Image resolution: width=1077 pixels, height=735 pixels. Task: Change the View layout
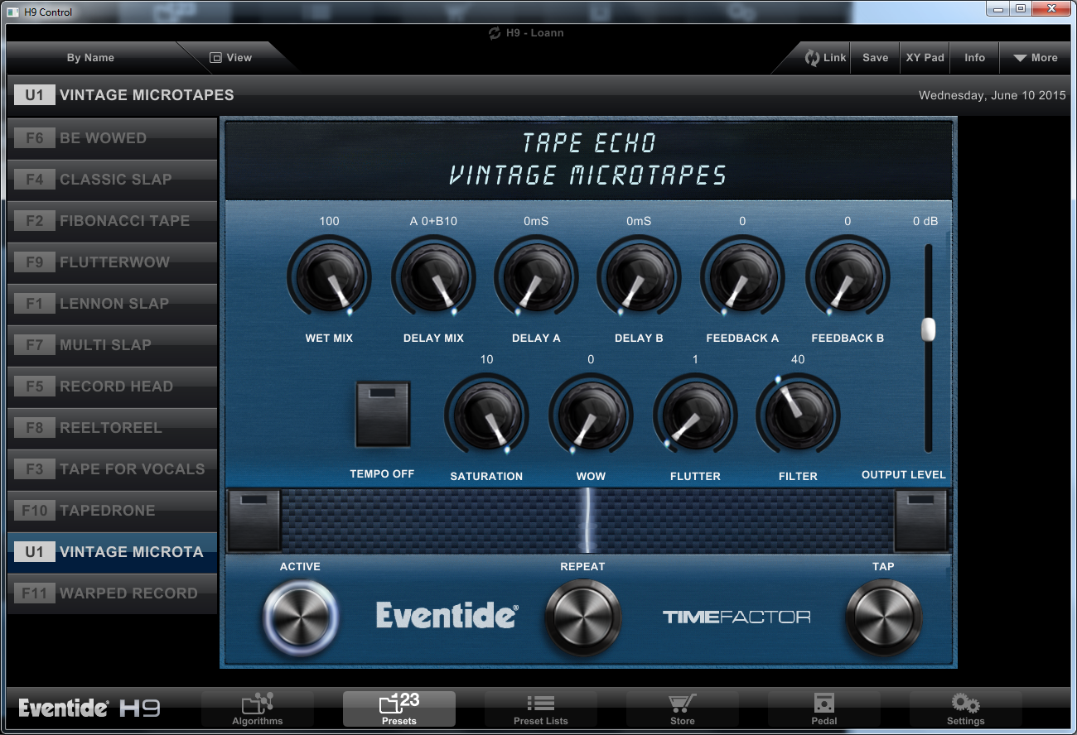point(231,58)
